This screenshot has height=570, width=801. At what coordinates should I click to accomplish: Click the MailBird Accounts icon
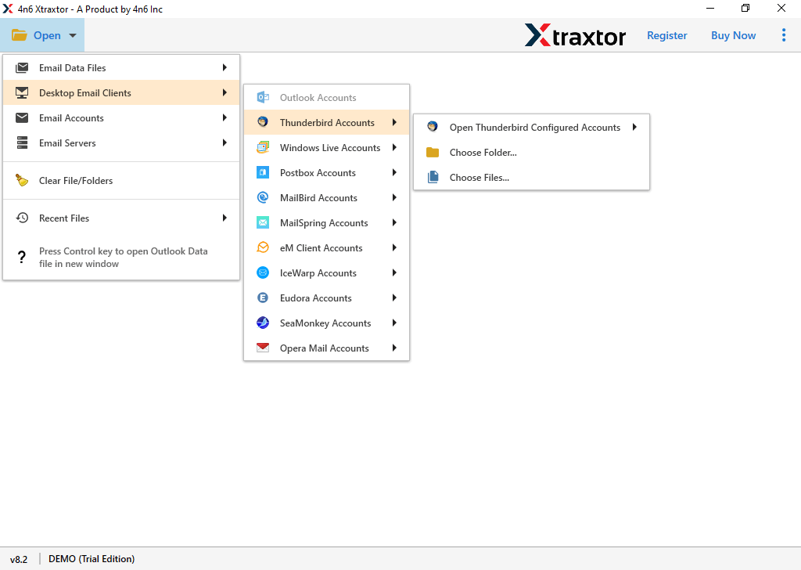[264, 198]
